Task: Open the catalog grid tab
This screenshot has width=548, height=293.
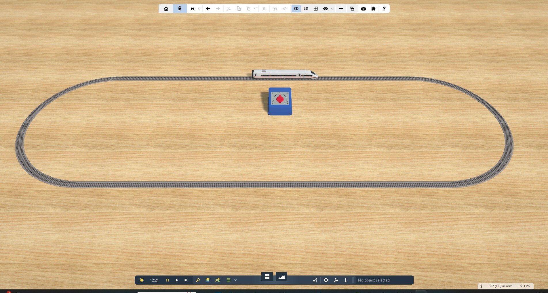Action: 267,277
